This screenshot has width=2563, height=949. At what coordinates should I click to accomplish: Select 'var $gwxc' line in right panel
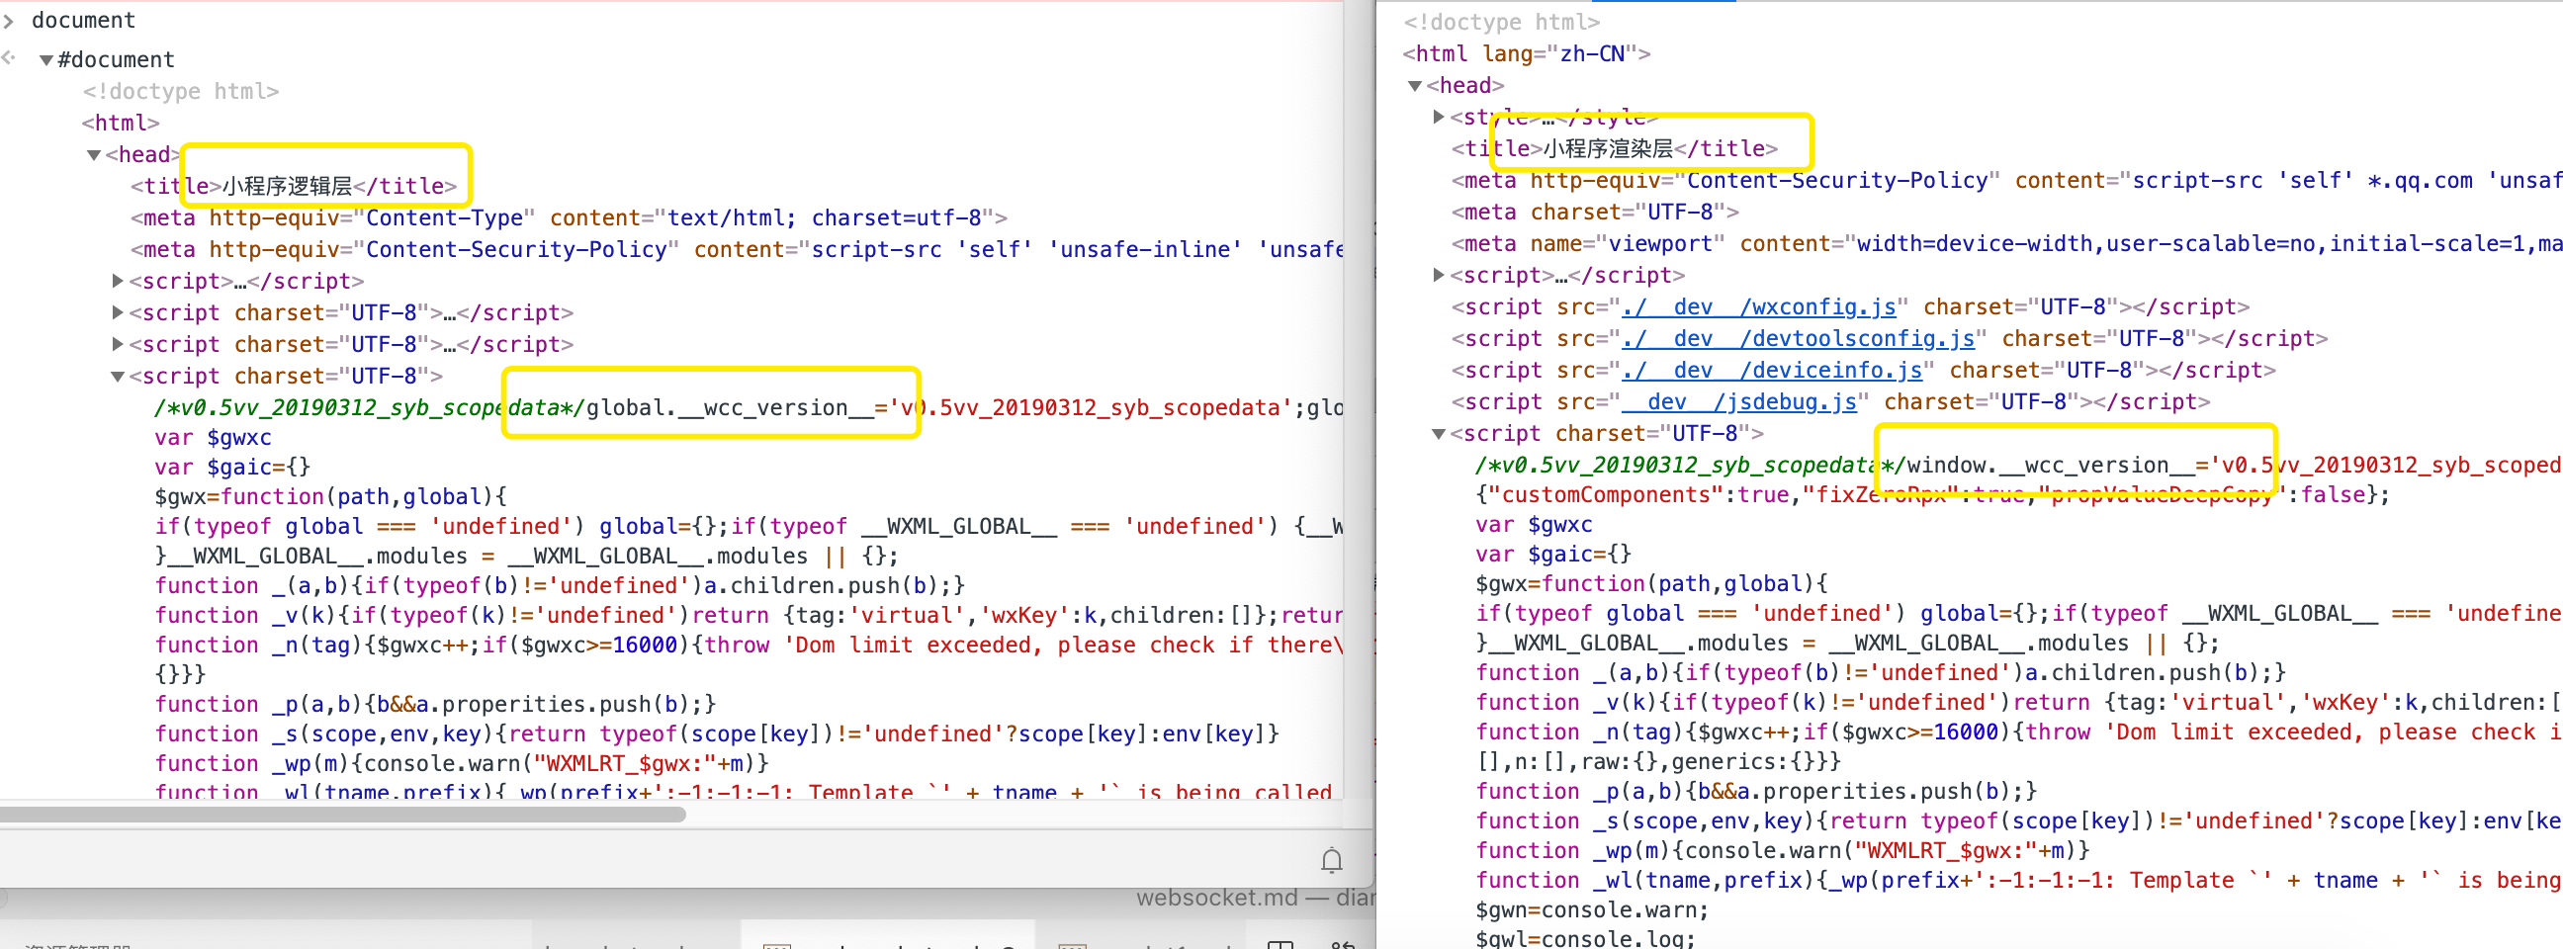point(1534,525)
